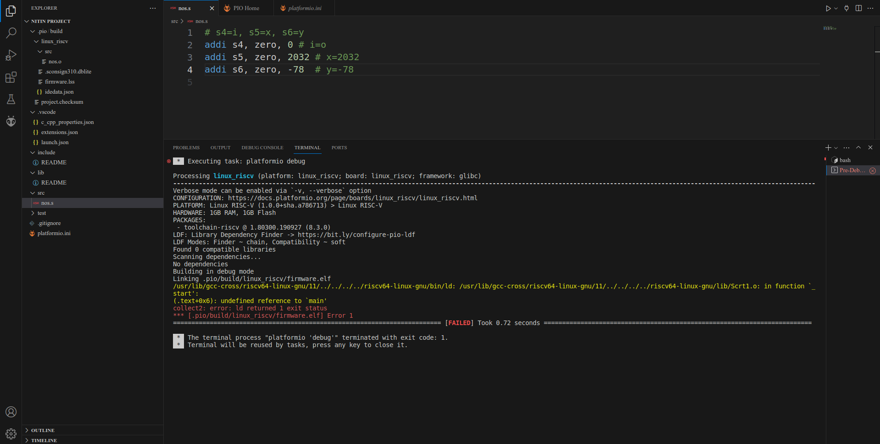Expand the test folder

point(93,213)
